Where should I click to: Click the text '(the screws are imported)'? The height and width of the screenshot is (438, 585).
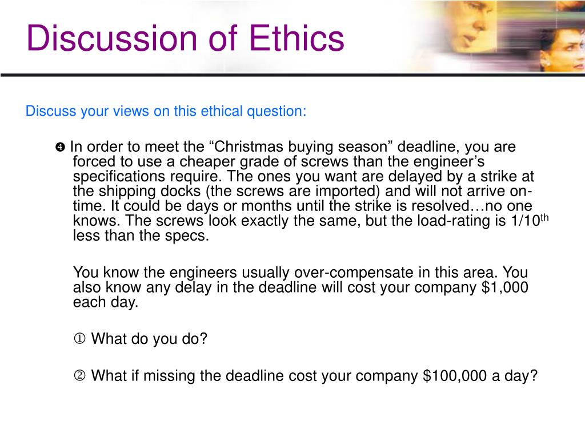[x=293, y=191]
